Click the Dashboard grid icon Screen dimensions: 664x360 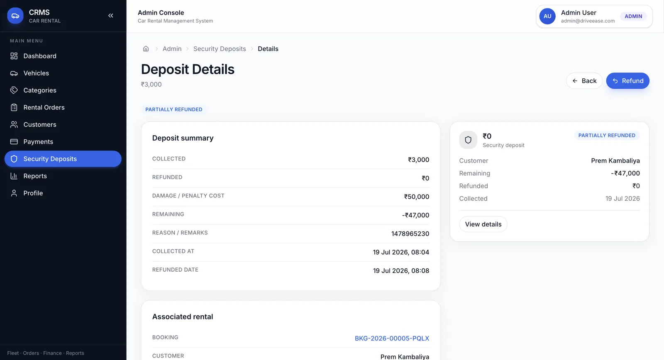14,56
